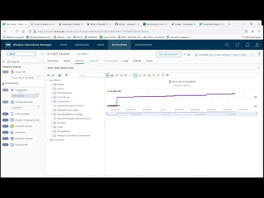Select Connected Native Clients metric
Viewport: 264px width, 198px height.
[x=70, y=106]
